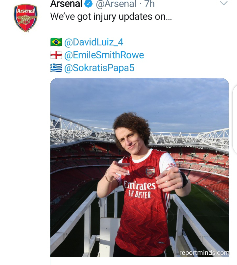Open the tweet via the 7h timestamp
The image size is (237, 265).
click(149, 4)
